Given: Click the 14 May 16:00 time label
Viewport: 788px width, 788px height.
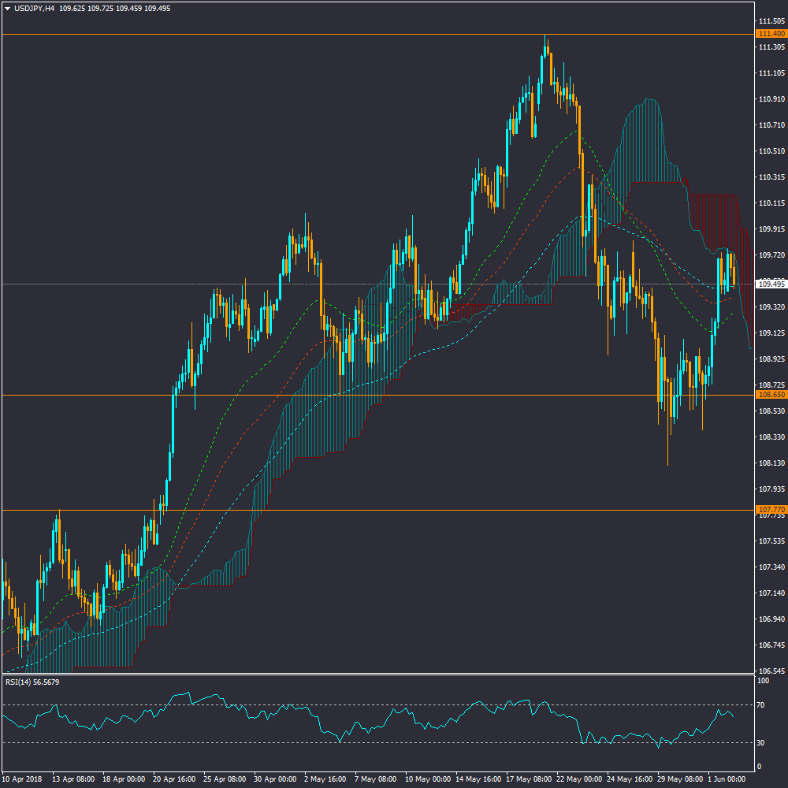Looking at the screenshot, I should point(475,779).
